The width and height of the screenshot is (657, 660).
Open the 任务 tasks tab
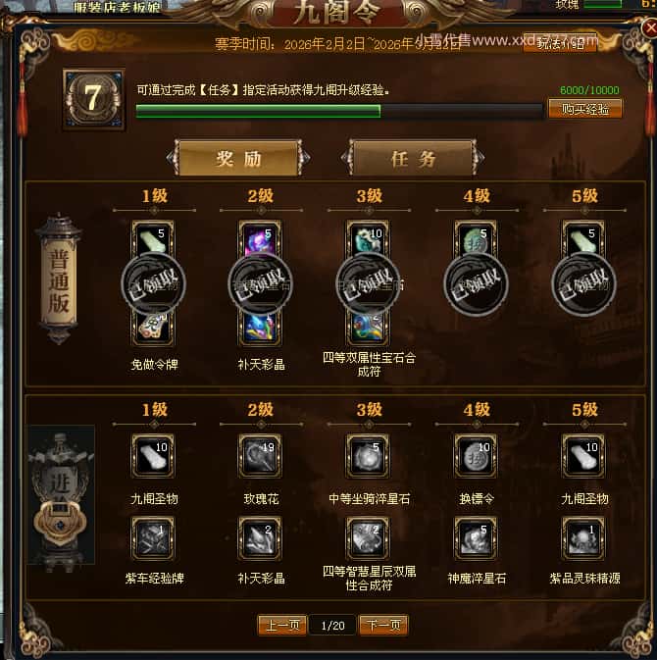pos(413,158)
